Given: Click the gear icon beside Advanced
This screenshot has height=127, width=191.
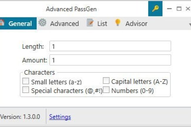Looking at the screenshot, I should [x=43, y=23].
